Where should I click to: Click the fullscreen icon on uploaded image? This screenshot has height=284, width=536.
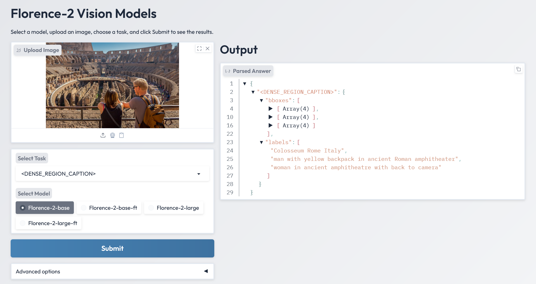pyautogui.click(x=199, y=49)
